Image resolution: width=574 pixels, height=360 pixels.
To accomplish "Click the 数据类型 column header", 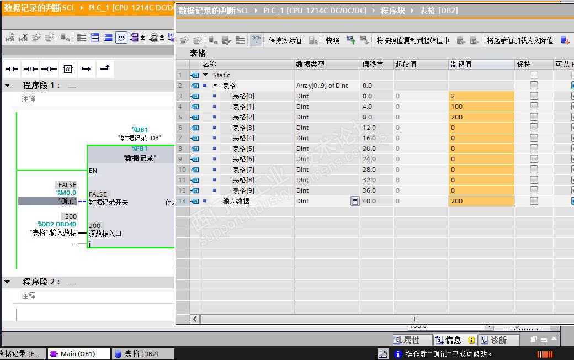I will 327,65.
